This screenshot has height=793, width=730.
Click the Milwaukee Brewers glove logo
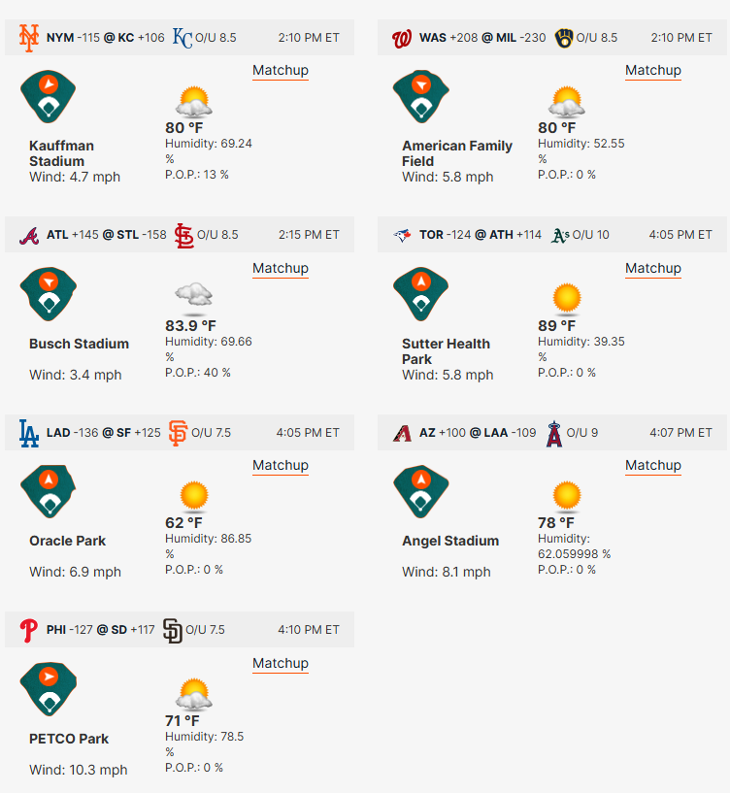pos(564,38)
